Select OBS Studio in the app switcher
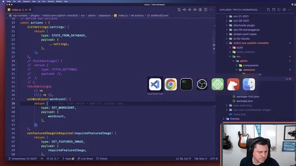Screen dimensions: 296x166 202,84
